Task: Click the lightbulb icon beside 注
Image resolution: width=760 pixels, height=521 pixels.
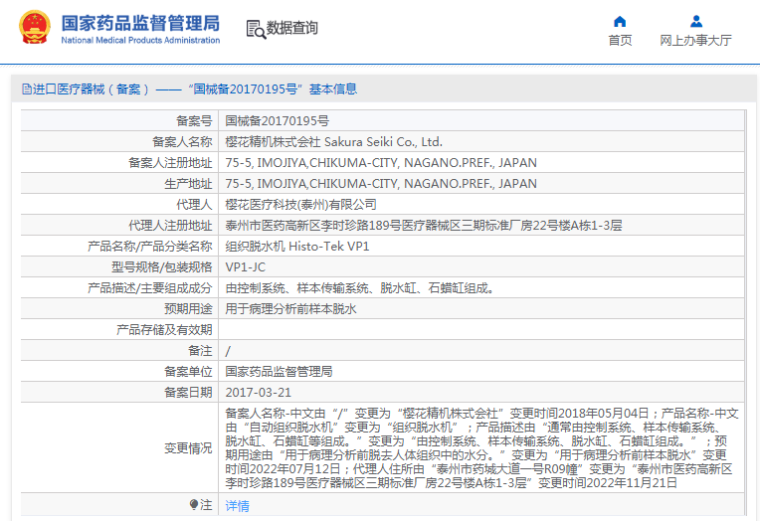Action: coord(195,505)
